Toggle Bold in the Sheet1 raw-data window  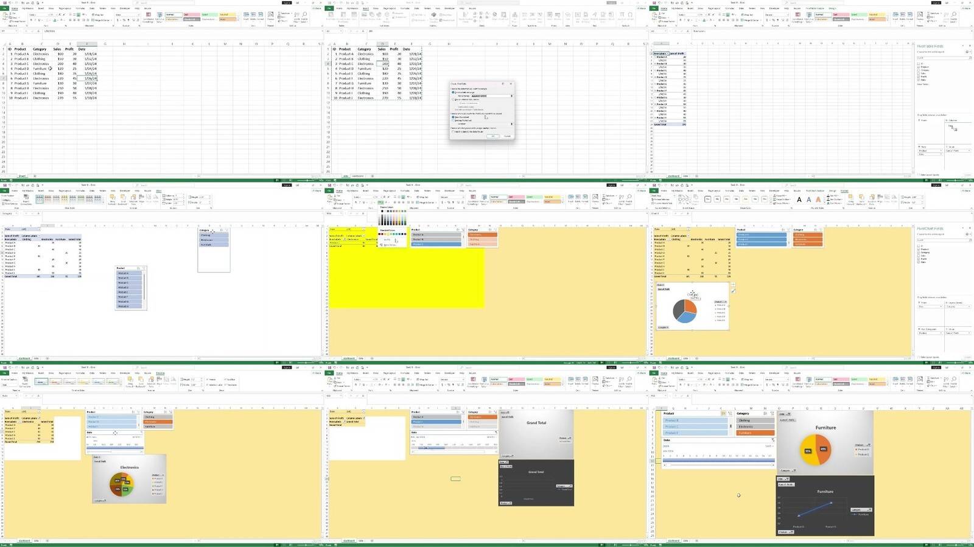click(x=31, y=20)
